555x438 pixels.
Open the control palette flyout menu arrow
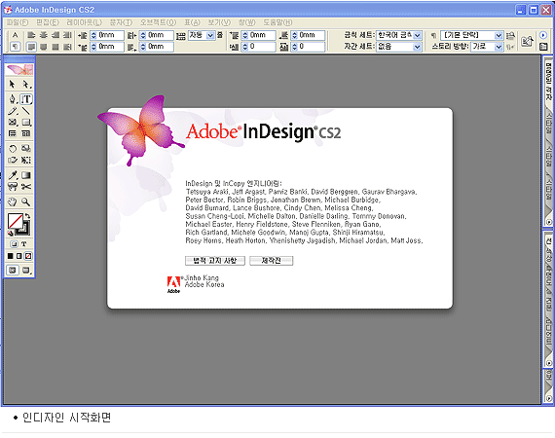[543, 35]
